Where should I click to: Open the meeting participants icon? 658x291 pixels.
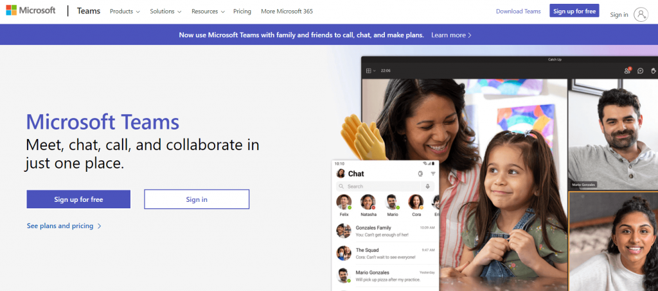(x=627, y=71)
